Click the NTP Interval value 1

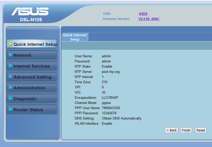[103, 77]
